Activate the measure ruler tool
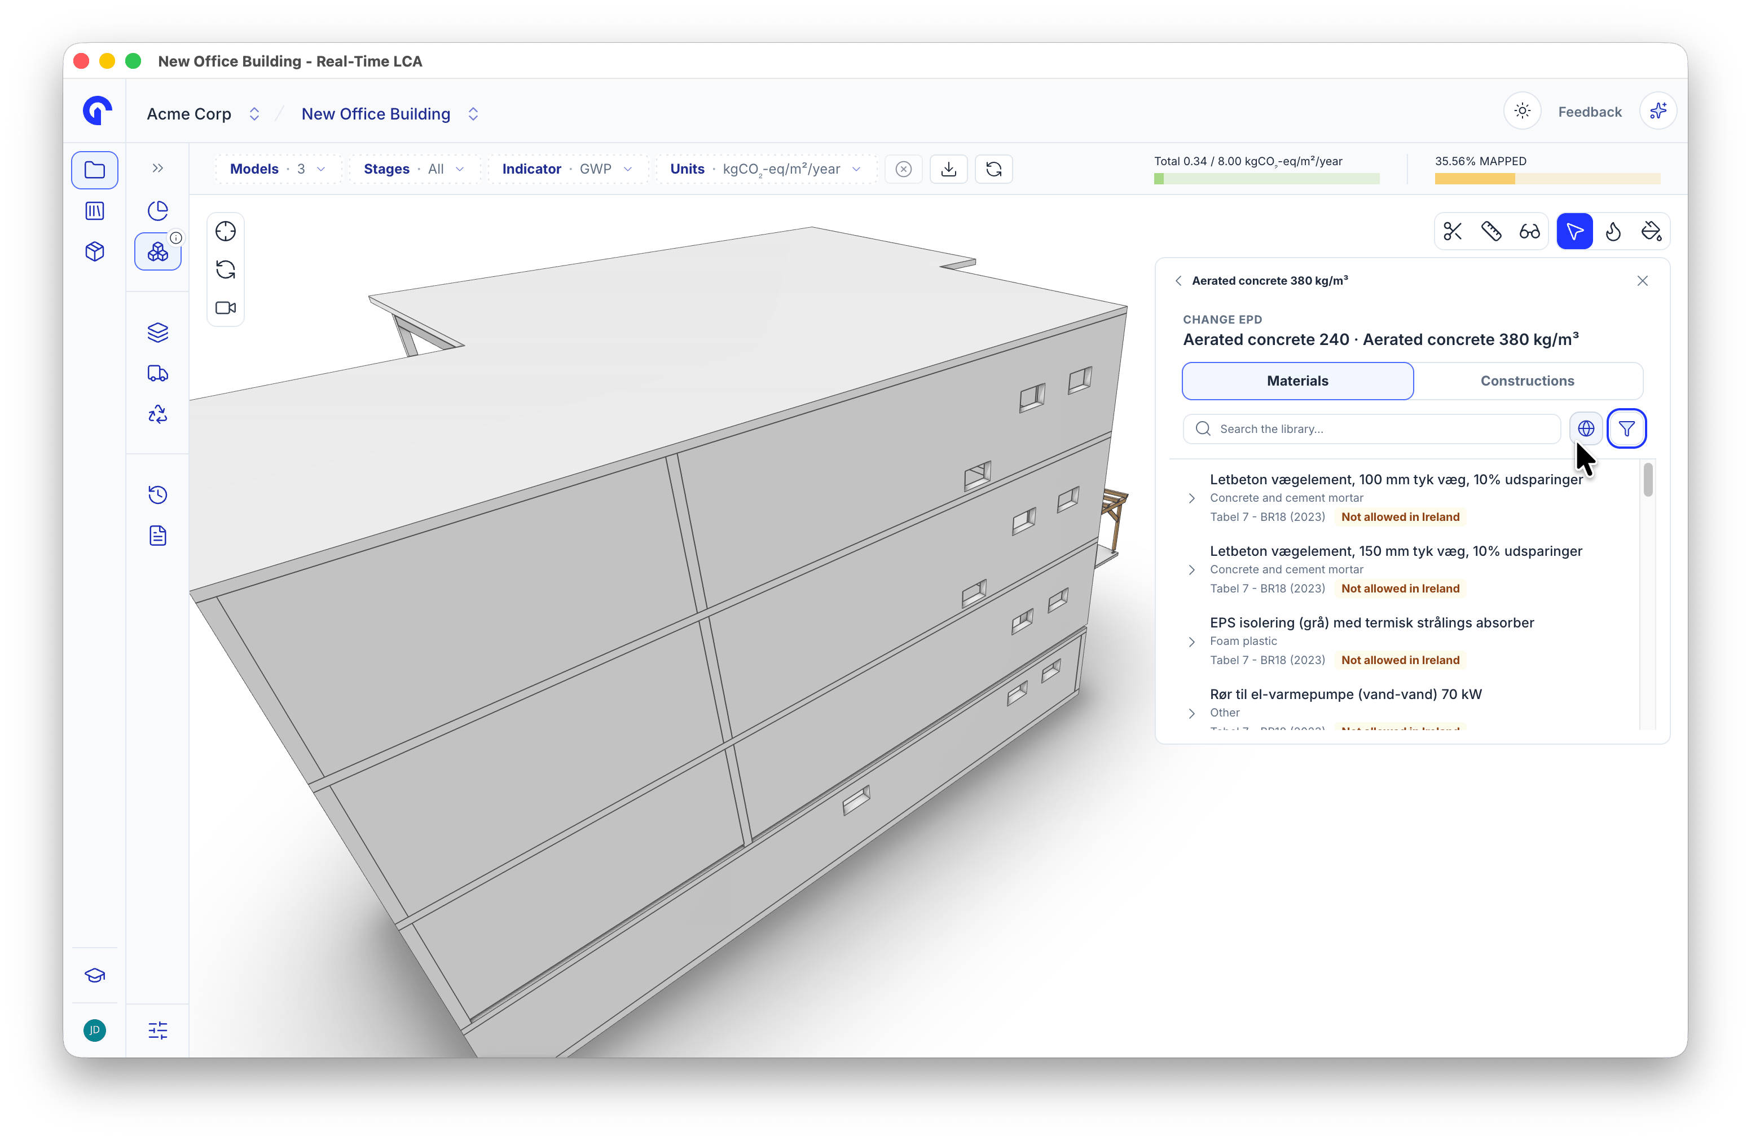This screenshot has height=1141, width=1751. (x=1492, y=232)
